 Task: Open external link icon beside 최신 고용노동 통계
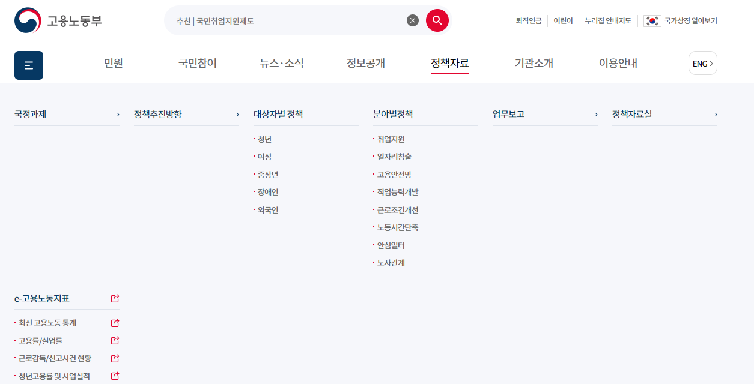pyautogui.click(x=115, y=323)
